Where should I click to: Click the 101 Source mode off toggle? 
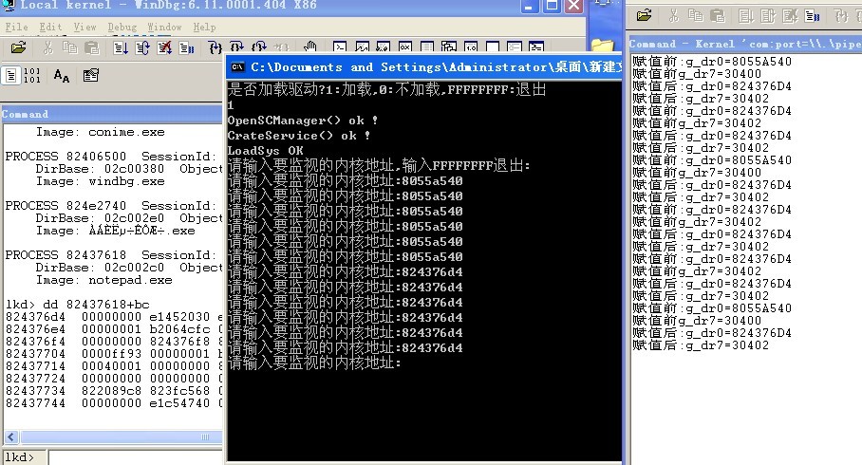32,75
